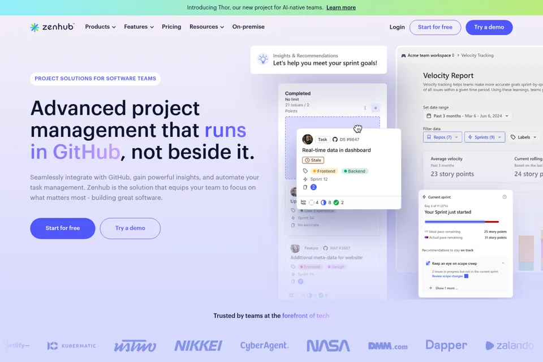The width and height of the screenshot is (543, 362).
Task: Click the Zenhub logo
Action: pos(52,27)
